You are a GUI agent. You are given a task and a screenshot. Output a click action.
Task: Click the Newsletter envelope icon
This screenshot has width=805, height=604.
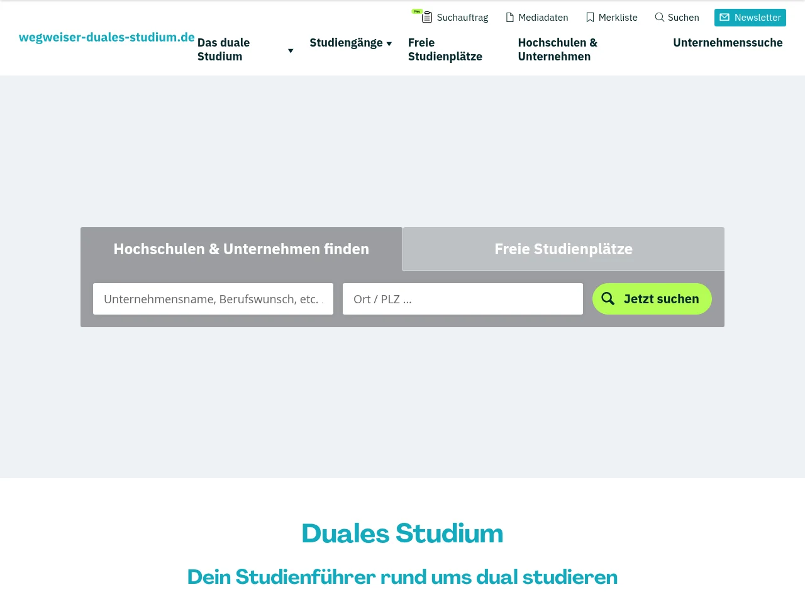[724, 18]
